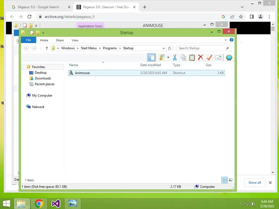279x209 pixels.
Task: Toggle Chrome side panel icon
Action: click(251, 17)
